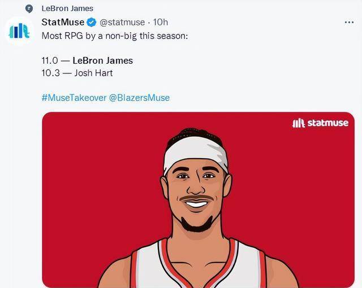Click the Most RPG by a non-big line
362x288 pixels.
[115, 36]
